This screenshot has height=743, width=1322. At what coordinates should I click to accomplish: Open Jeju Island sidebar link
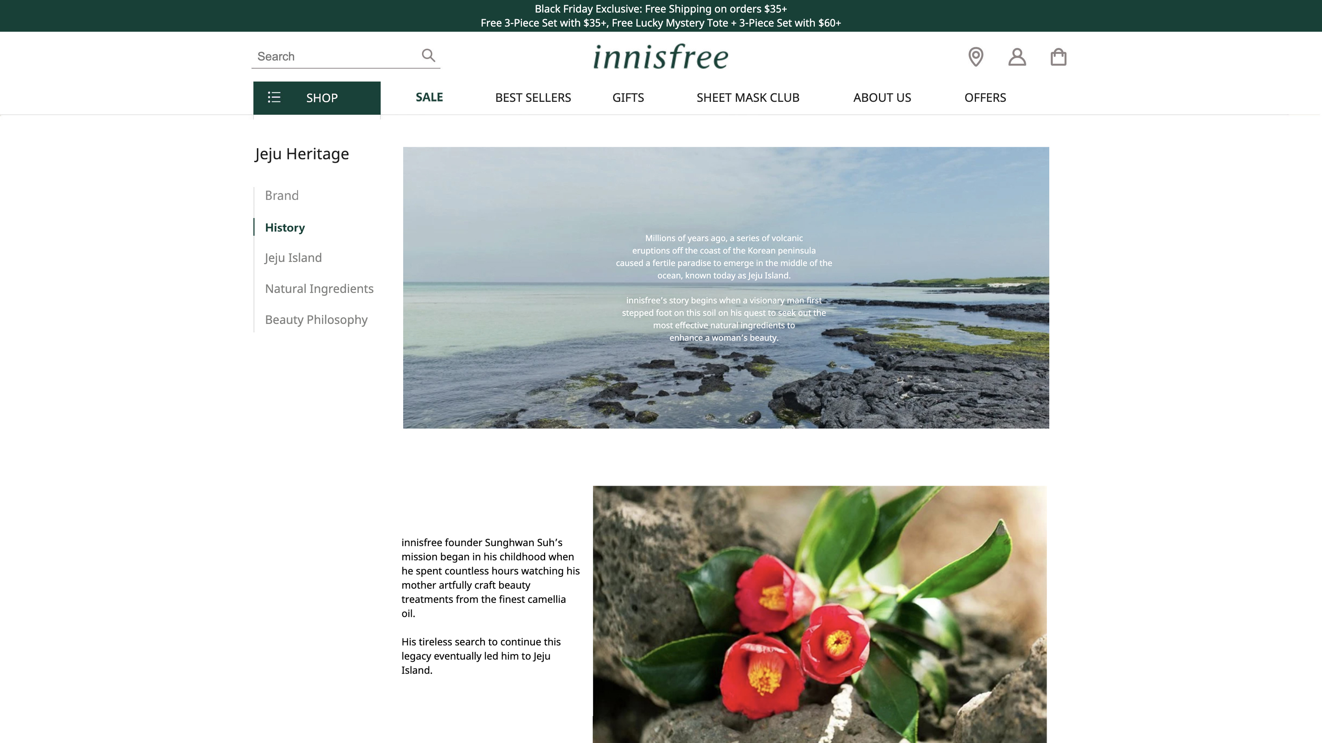(x=293, y=258)
